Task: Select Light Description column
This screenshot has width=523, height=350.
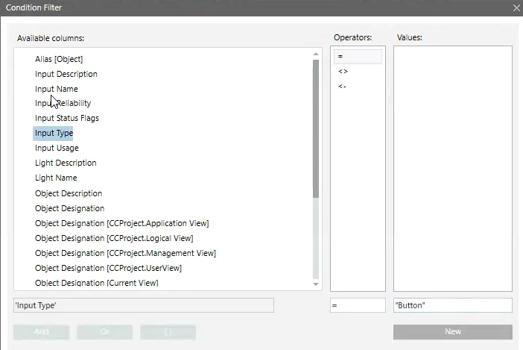Action: pos(66,163)
